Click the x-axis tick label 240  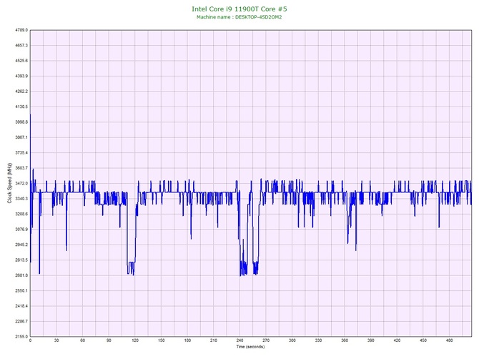(239, 340)
